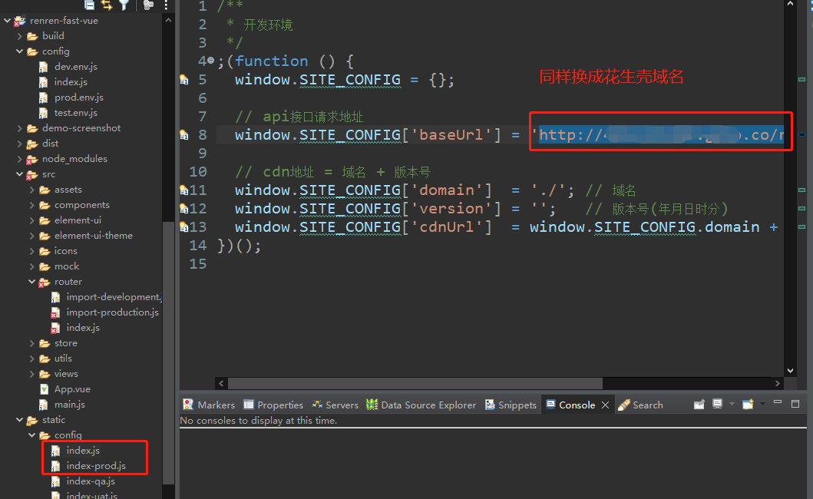The width and height of the screenshot is (813, 499).
Task: Click the Collapse All icon in project explorer
Action: (x=89, y=5)
